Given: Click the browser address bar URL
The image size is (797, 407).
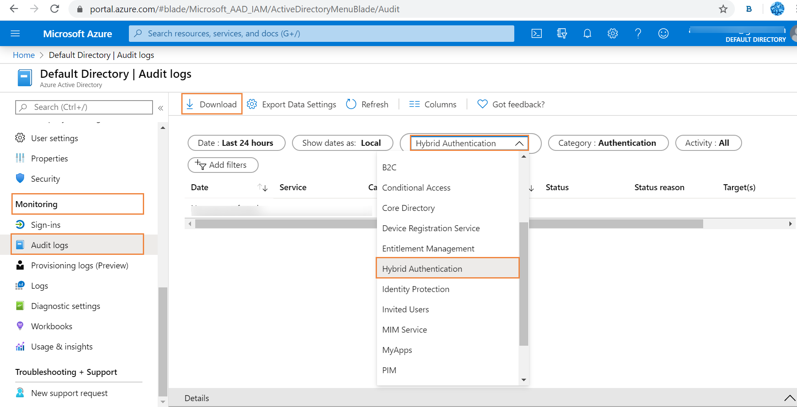Looking at the screenshot, I should tap(244, 9).
